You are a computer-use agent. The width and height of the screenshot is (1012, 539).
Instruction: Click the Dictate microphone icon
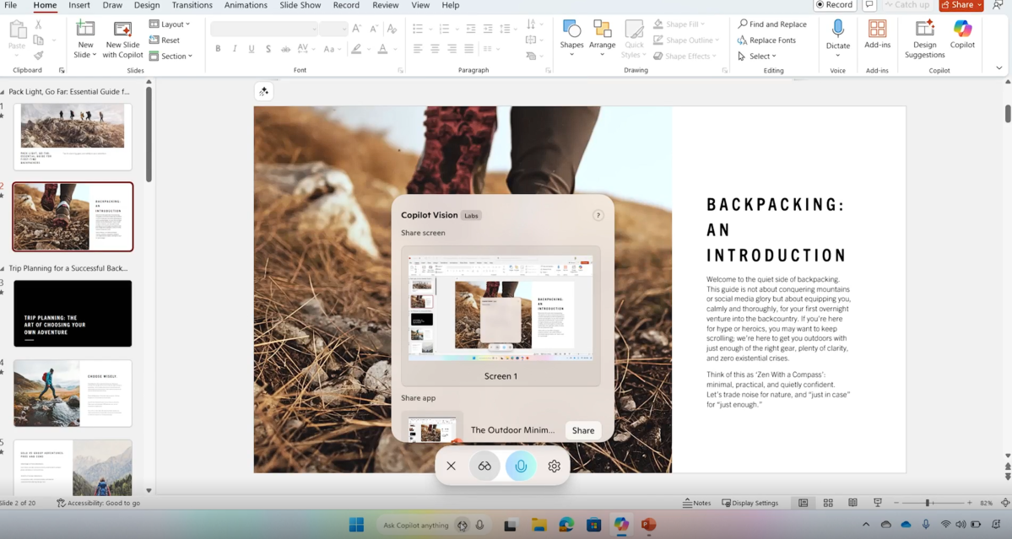837,31
